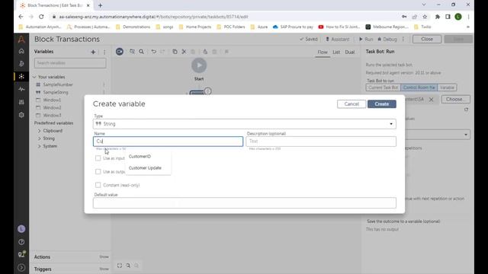Open a new browser tab
This screenshot has height=274, width=488.
click(100, 5)
